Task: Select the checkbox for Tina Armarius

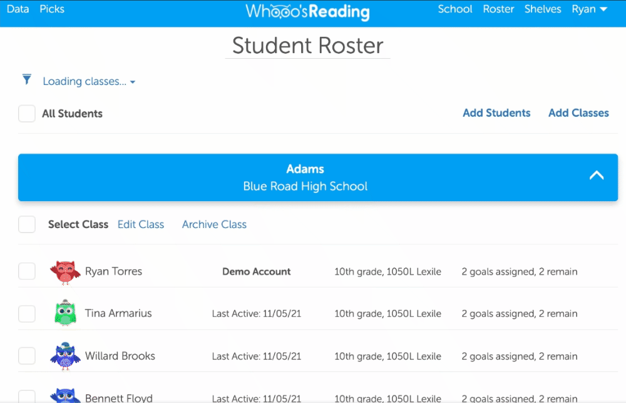Action: click(27, 314)
